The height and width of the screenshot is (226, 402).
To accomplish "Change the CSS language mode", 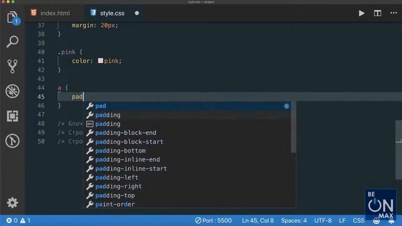I will [359, 220].
